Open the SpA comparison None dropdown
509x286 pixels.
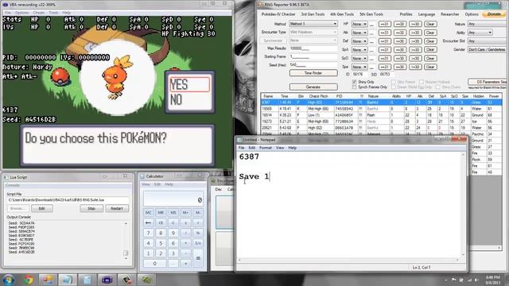tap(359, 50)
